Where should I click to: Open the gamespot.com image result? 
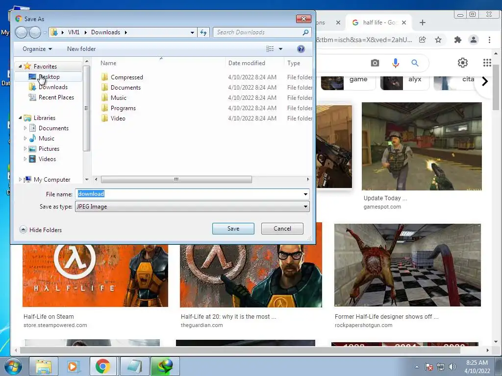422,146
